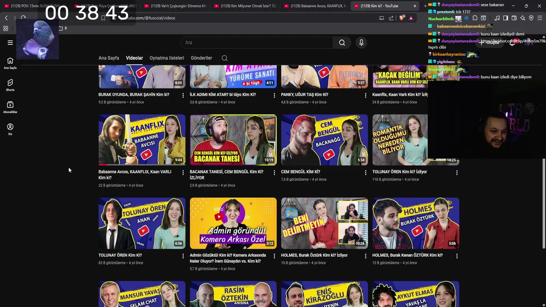Open the Siz profile section in sidebar
Screen dimensions: 546x307
click(x=10, y=130)
